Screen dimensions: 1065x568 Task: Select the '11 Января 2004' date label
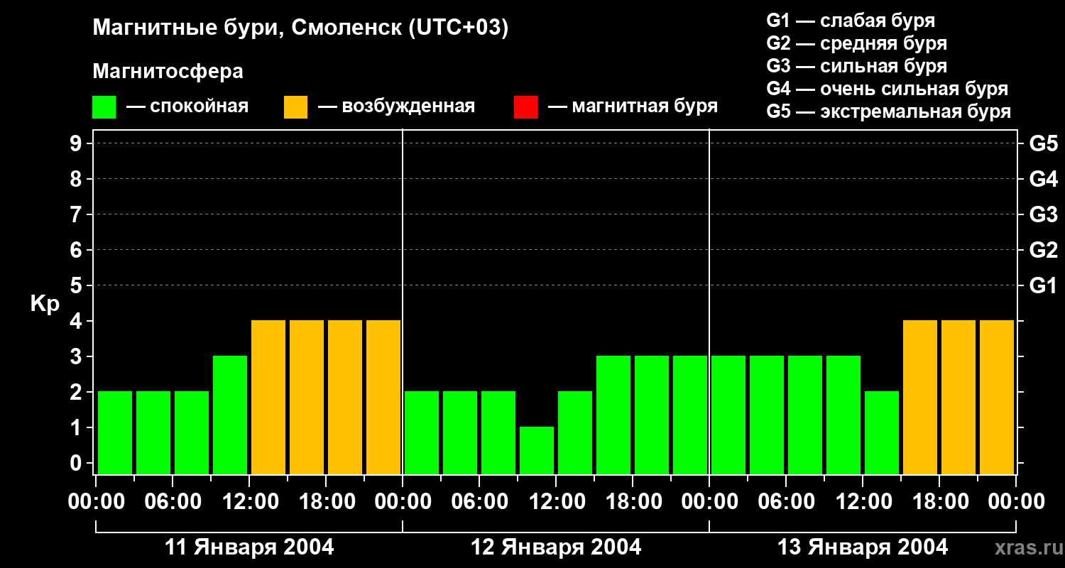(x=249, y=547)
